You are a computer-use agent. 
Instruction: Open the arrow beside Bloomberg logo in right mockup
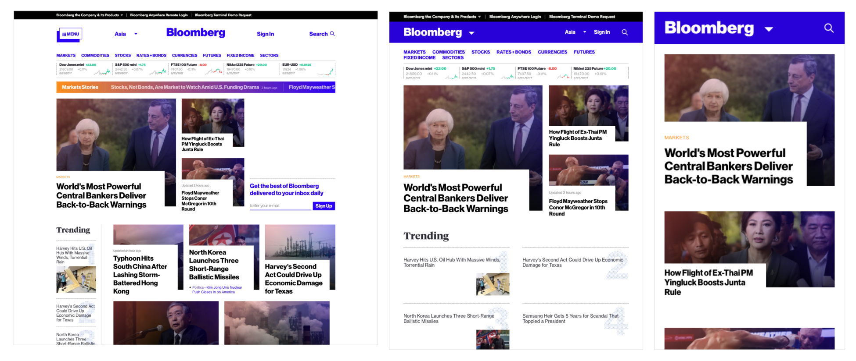[x=769, y=29]
